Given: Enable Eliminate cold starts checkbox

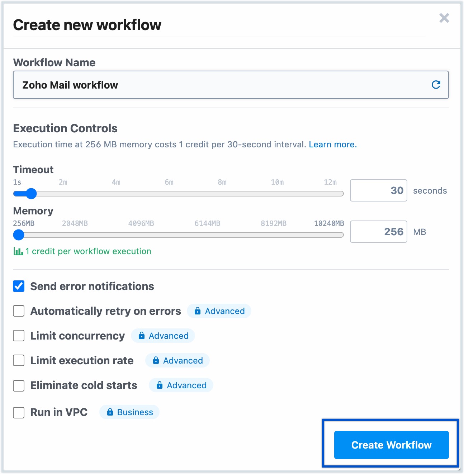Looking at the screenshot, I should (x=19, y=385).
